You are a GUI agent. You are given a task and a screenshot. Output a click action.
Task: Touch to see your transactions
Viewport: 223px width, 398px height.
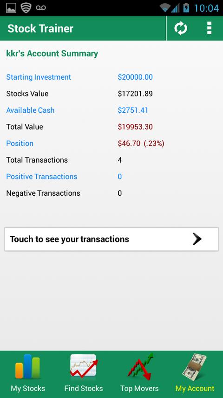111,239
